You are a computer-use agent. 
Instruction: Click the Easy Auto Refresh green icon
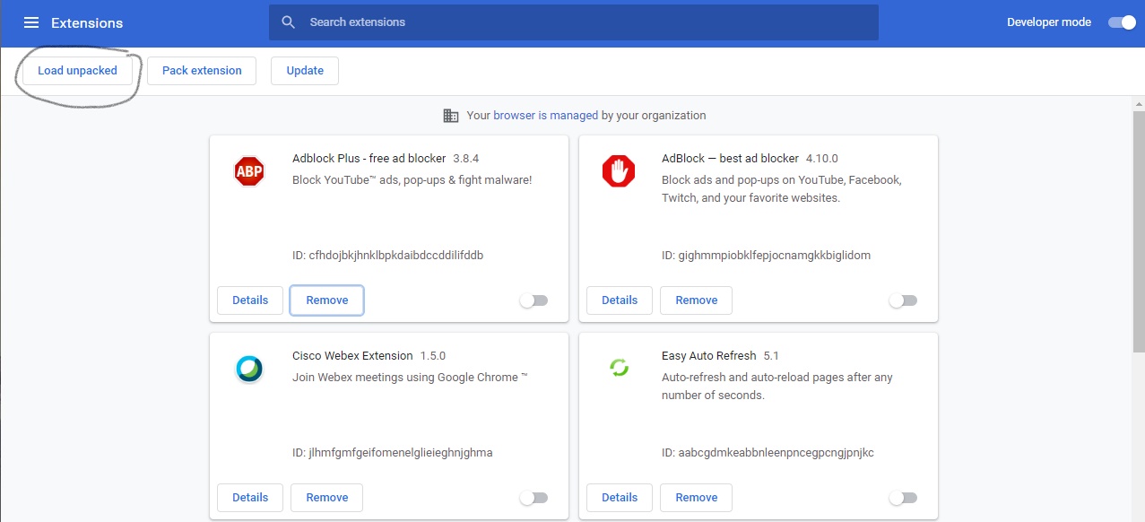click(619, 368)
